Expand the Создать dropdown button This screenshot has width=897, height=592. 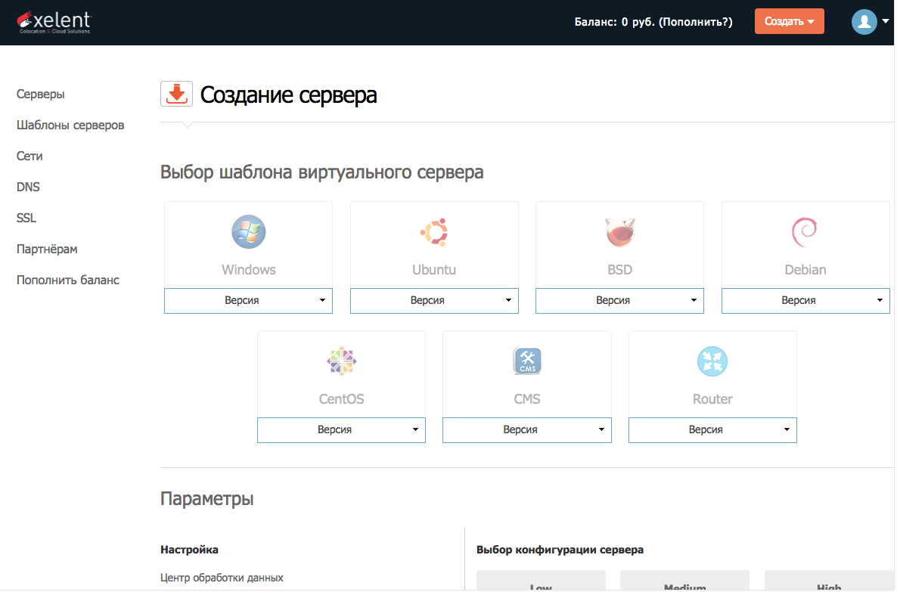[x=789, y=21]
